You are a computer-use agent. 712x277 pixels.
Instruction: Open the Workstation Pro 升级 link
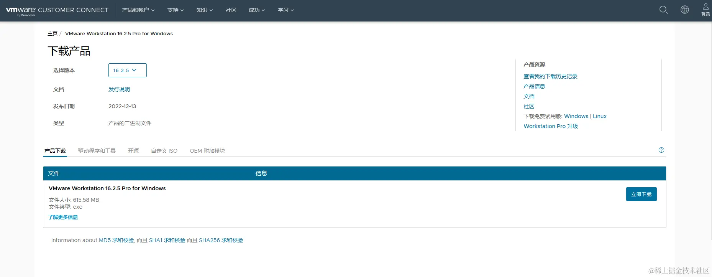pyautogui.click(x=551, y=126)
